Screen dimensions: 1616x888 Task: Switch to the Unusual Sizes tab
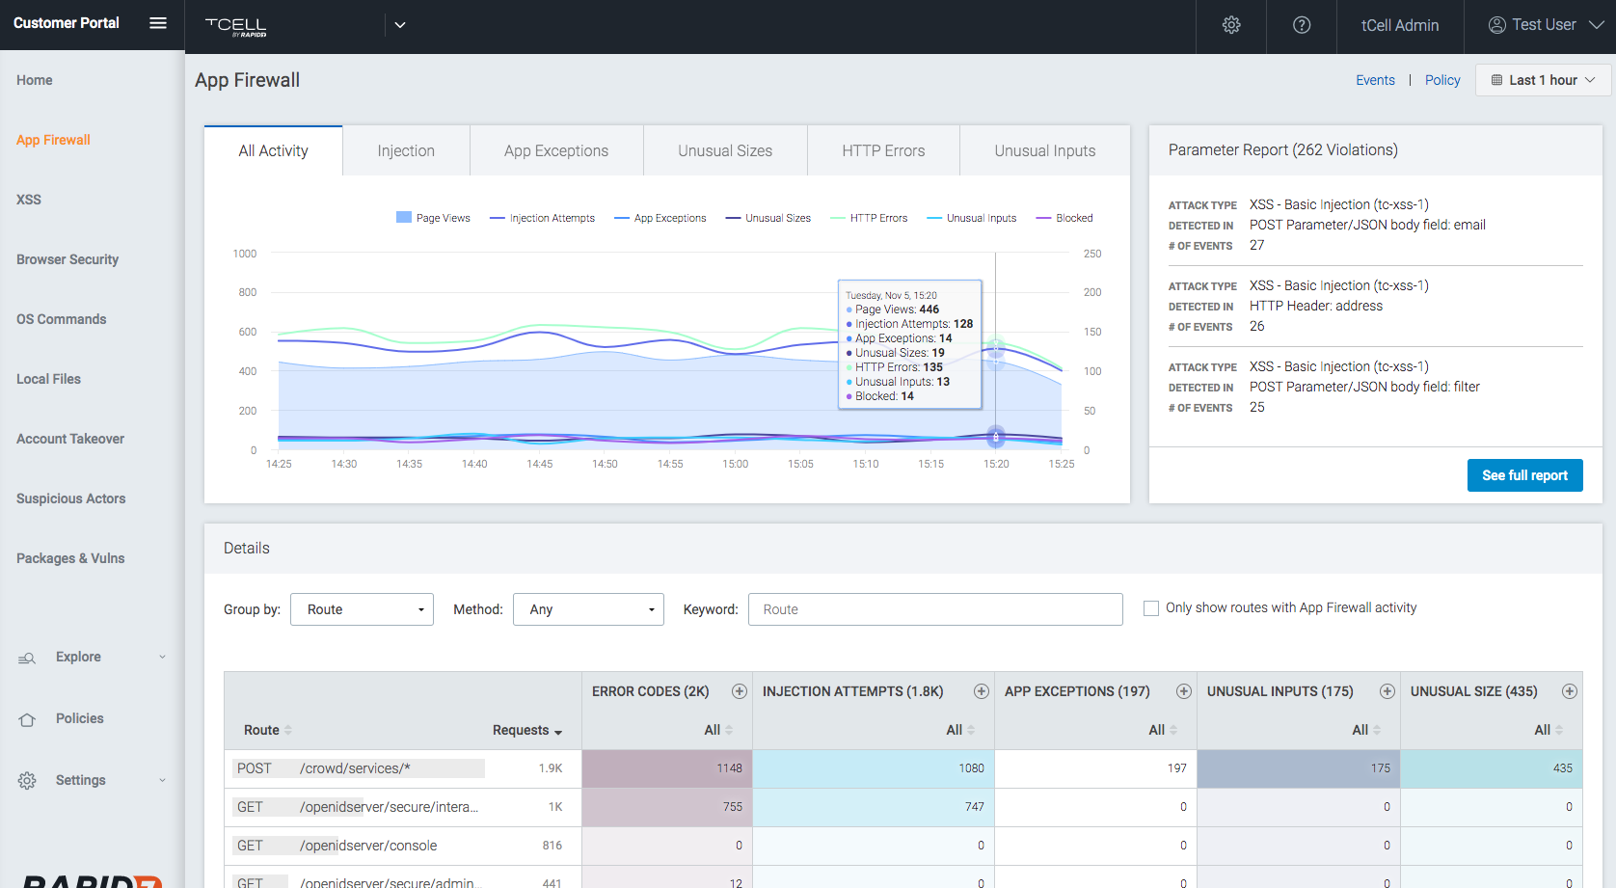tap(725, 150)
